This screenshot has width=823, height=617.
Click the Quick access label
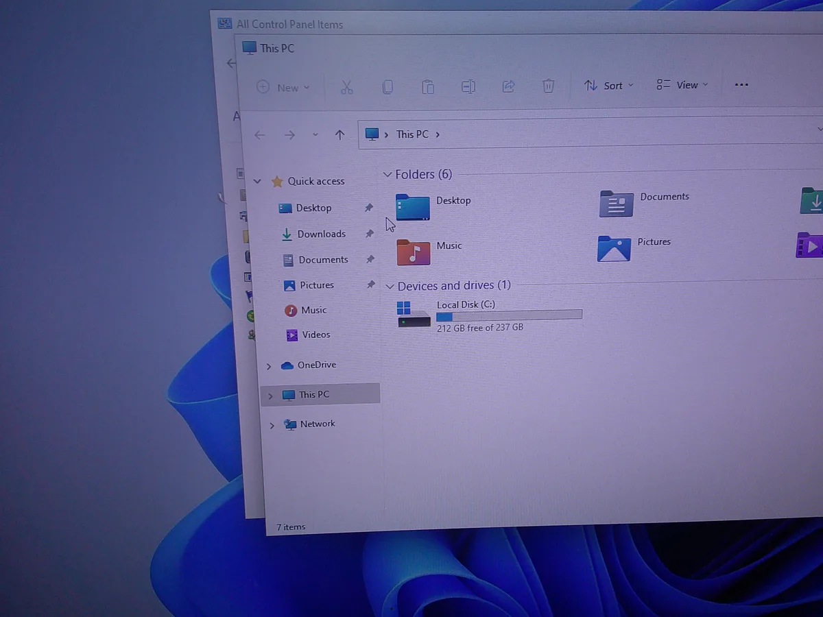(x=316, y=181)
